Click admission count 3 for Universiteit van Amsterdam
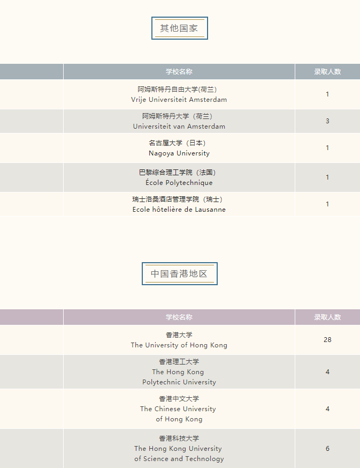 [x=327, y=121]
